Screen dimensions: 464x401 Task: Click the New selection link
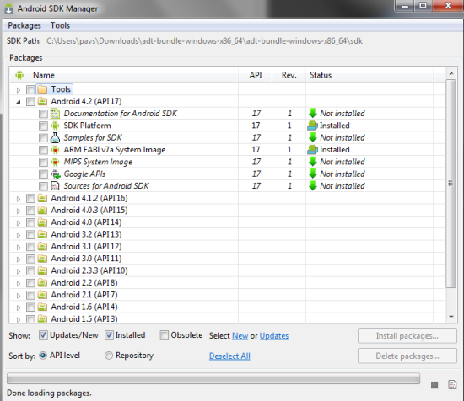240,336
